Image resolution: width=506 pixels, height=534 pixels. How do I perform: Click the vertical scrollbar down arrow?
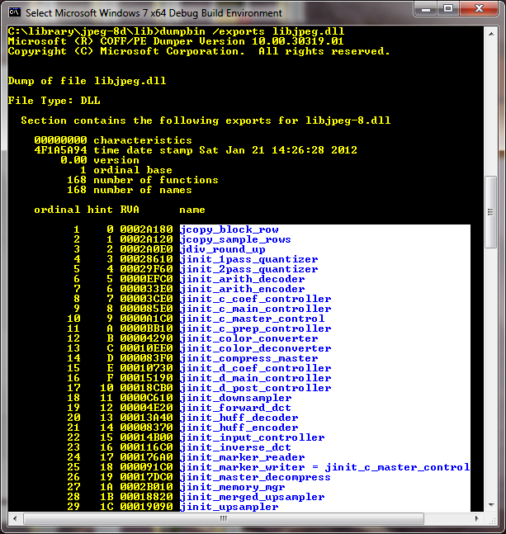point(491,505)
